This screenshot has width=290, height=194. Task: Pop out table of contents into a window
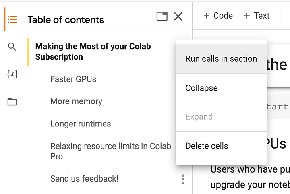point(162,17)
